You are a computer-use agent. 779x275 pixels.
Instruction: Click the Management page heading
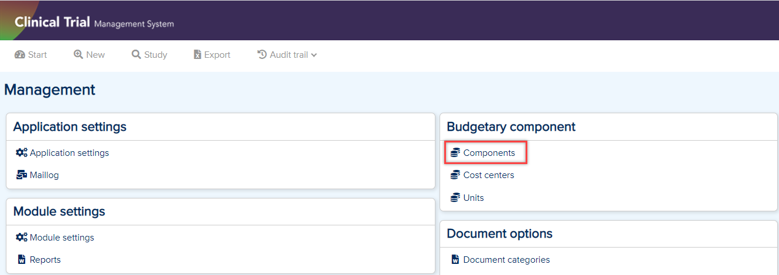(50, 90)
